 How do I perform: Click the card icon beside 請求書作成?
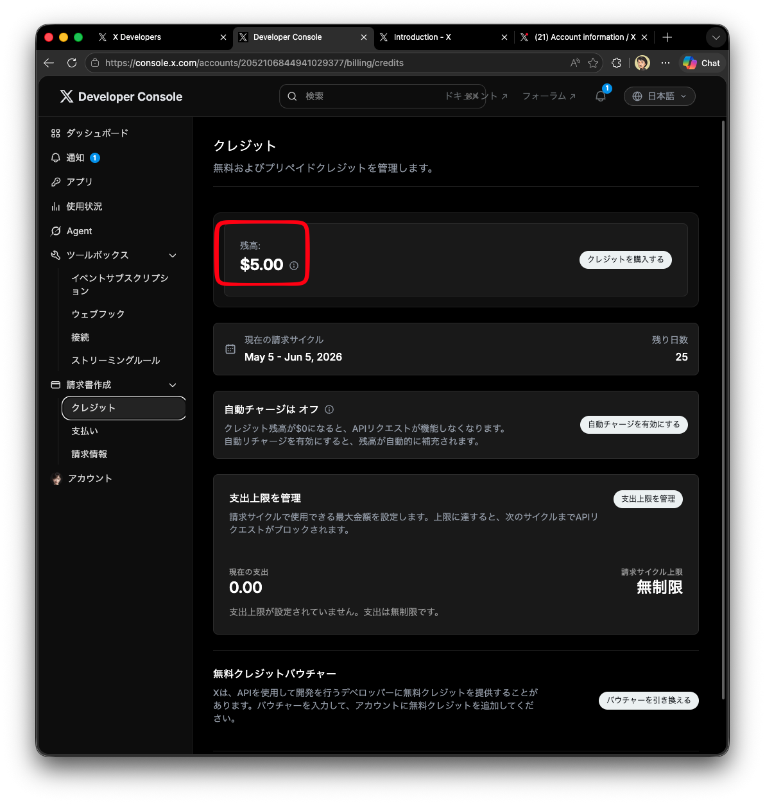click(x=56, y=385)
